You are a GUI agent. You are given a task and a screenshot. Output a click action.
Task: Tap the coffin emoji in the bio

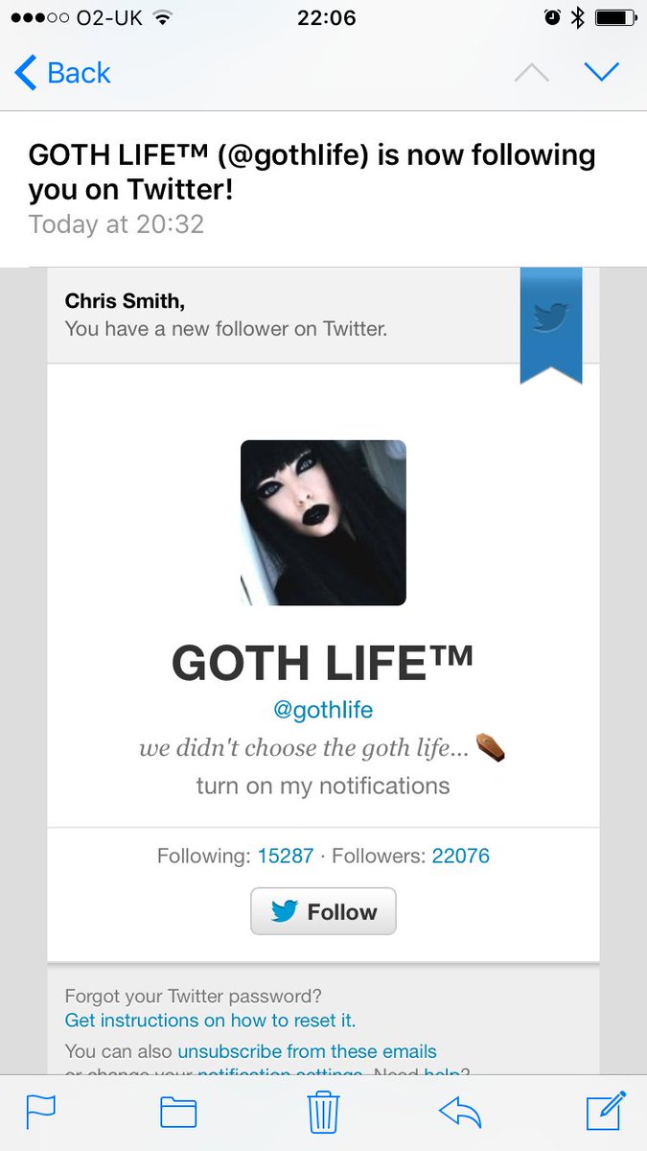(490, 747)
